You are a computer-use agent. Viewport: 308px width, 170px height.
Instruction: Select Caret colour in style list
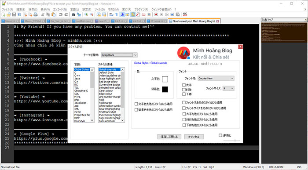point(106,91)
